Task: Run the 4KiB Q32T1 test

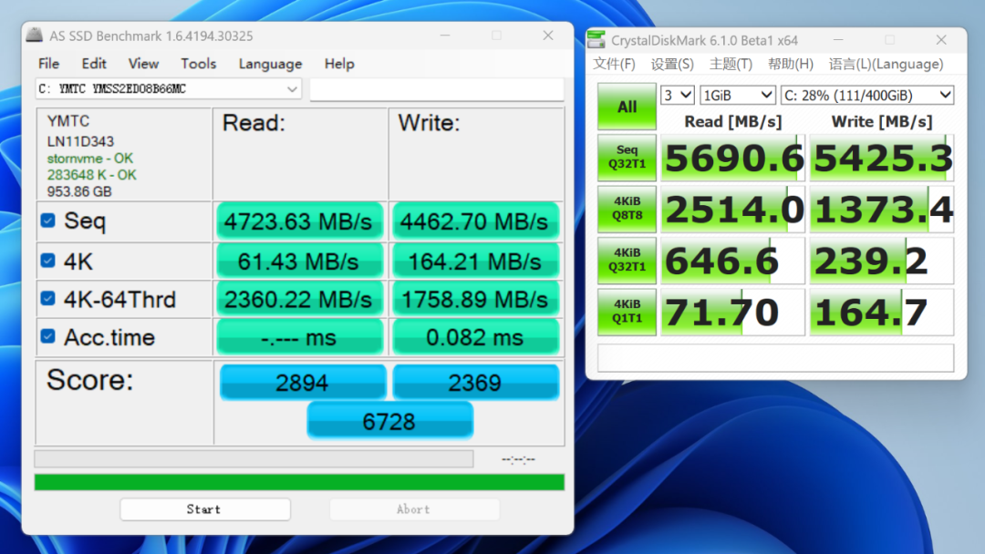Action: (x=627, y=261)
